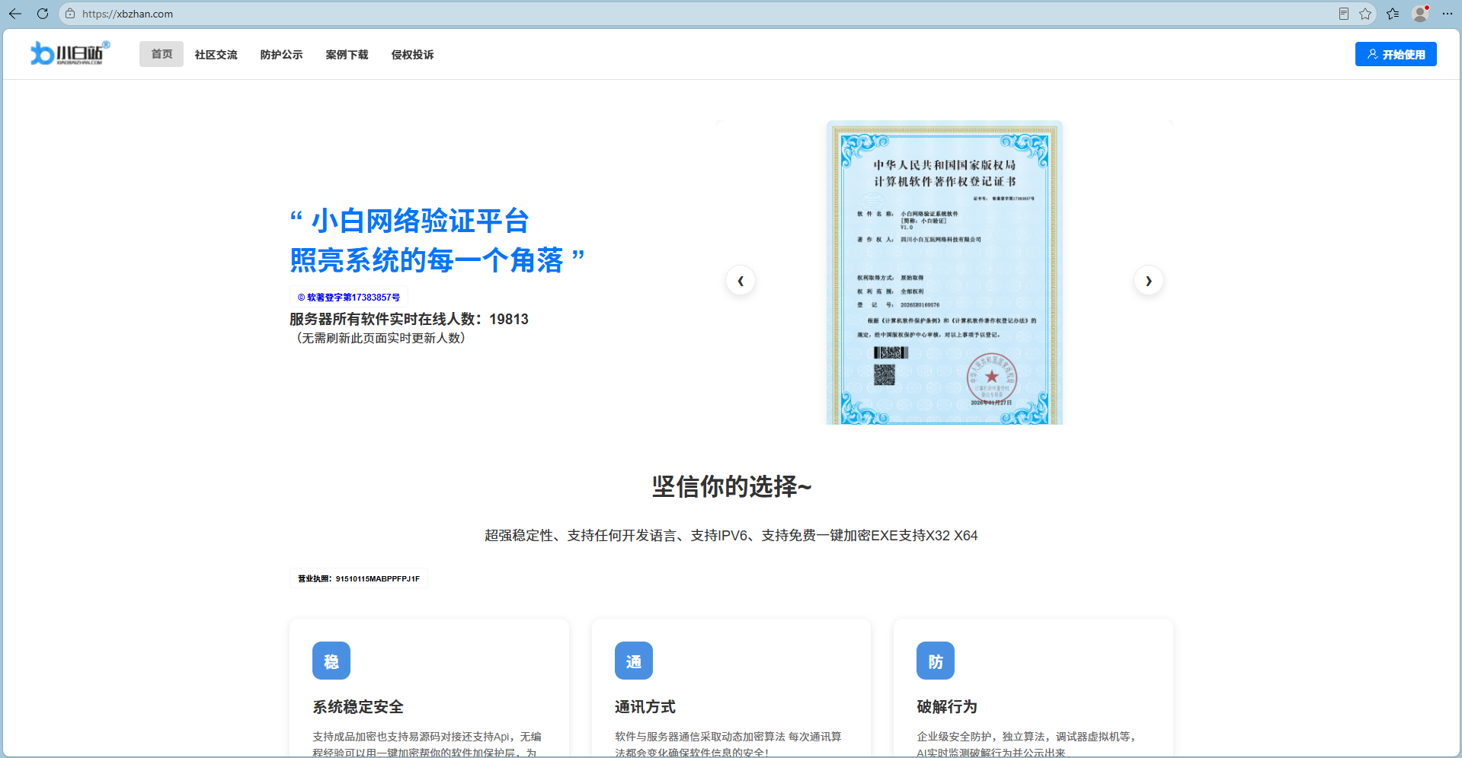This screenshot has height=758, width=1462.
Task: Open the 防护公示 navigation item
Action: pyautogui.click(x=282, y=55)
